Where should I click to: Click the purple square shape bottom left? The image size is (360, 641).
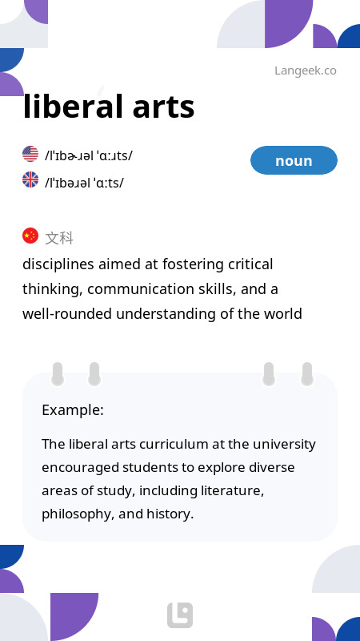[x=74, y=617]
